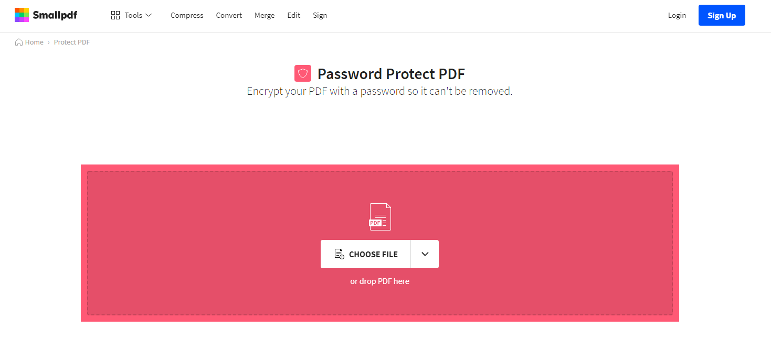Select the Merge navigation item
Viewport: 771px width, 351px height.
[x=264, y=15]
